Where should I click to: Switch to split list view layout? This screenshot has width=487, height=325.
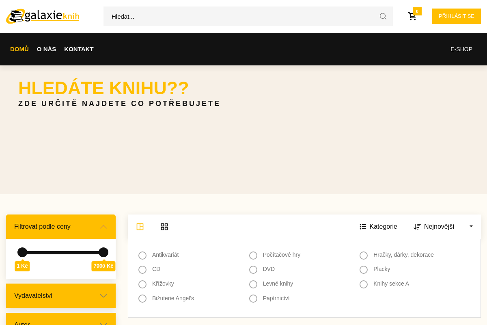[x=140, y=227]
